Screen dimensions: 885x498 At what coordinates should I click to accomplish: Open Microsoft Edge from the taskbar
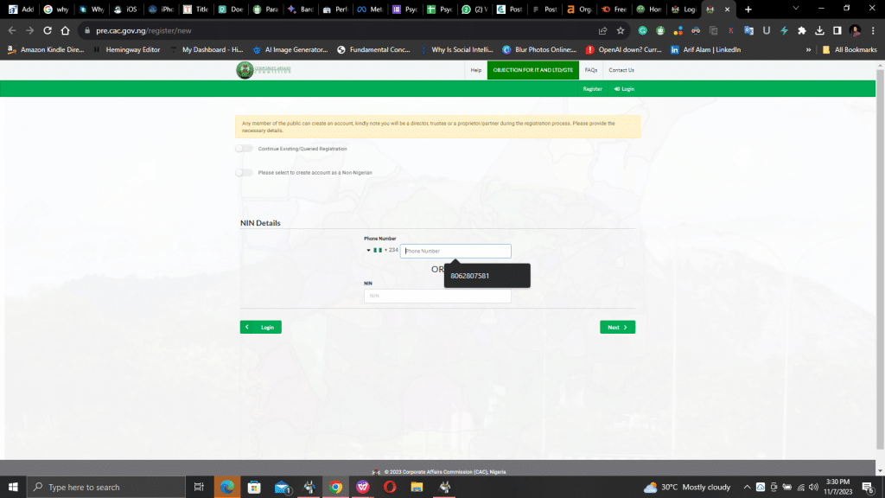coord(226,487)
